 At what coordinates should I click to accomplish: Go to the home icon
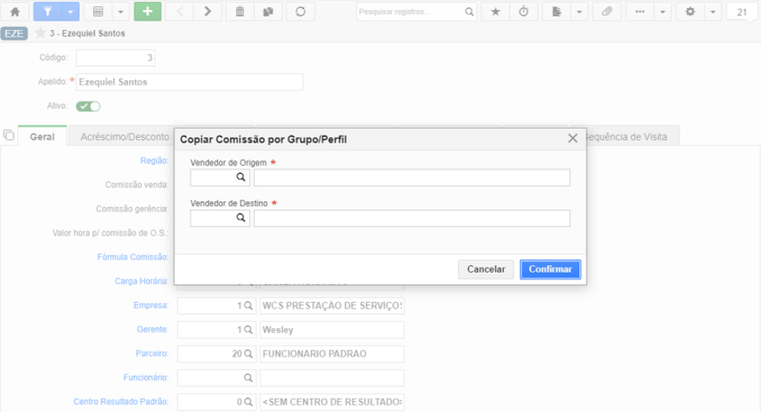click(x=15, y=12)
